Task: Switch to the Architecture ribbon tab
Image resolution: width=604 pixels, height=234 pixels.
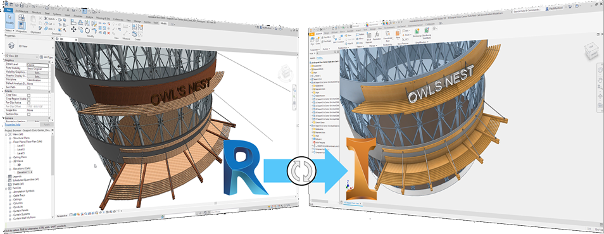Action: tap(21, 11)
